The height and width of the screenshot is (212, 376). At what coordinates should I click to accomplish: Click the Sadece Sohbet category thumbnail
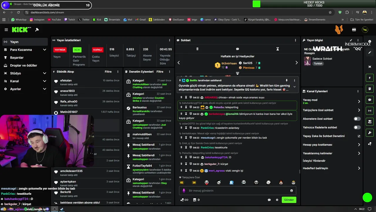[307, 61]
